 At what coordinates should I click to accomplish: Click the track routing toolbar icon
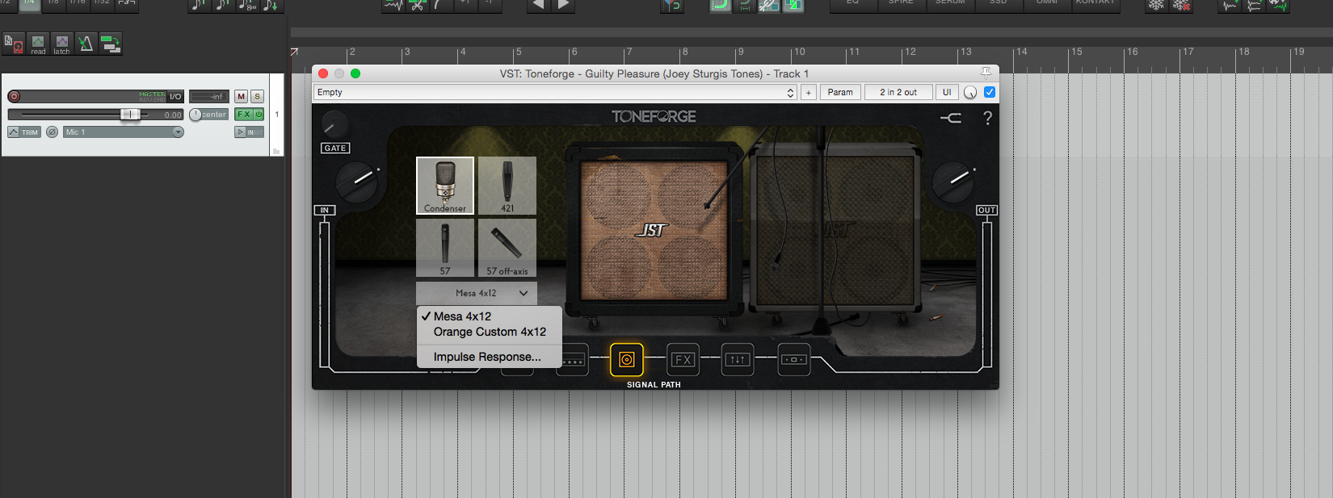pyautogui.click(x=110, y=44)
